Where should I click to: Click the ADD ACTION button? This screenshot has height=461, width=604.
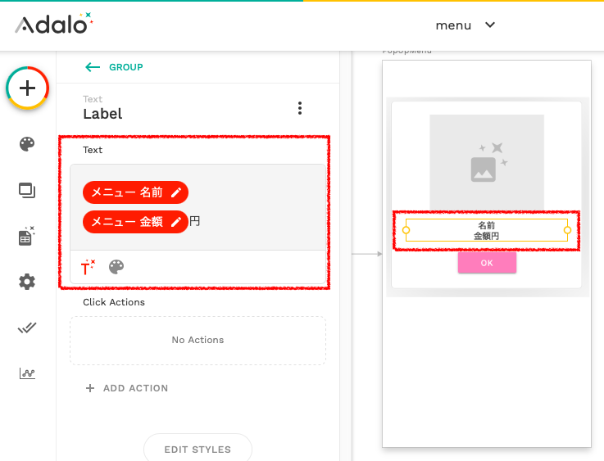[x=127, y=388]
